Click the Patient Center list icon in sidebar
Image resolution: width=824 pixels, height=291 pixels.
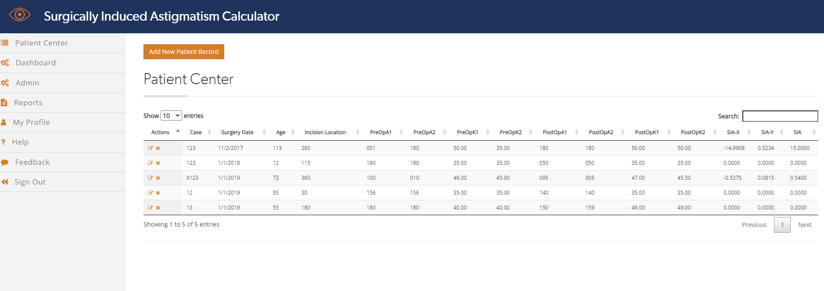click(x=5, y=43)
